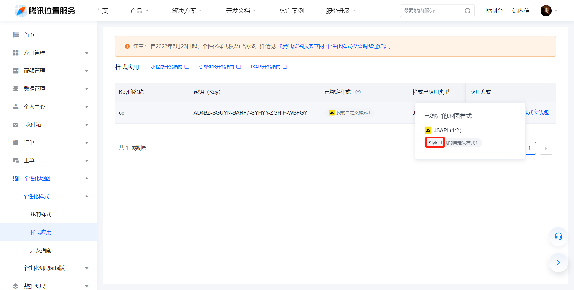This screenshot has height=290, width=574.
Task: Expand the 收件箱 sidebar section
Action: (x=87, y=125)
